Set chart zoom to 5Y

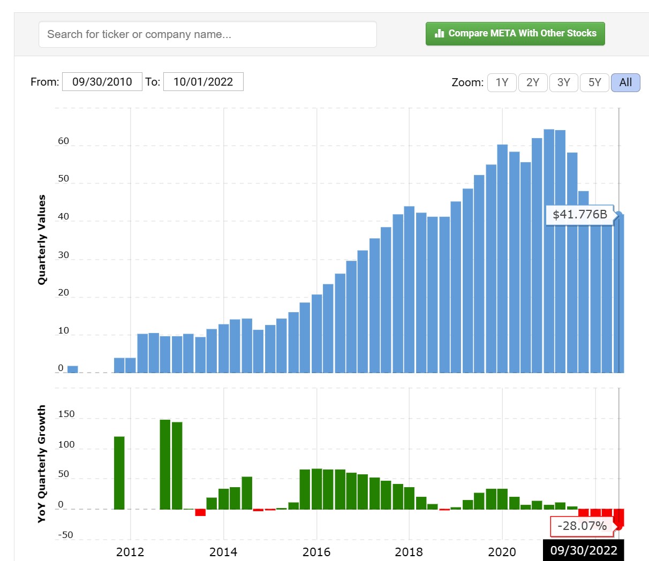[x=594, y=82]
